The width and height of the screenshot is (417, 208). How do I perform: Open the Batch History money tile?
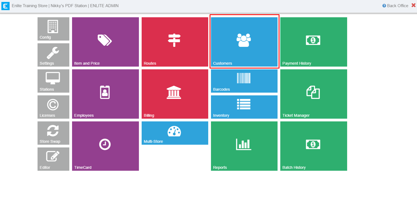(x=314, y=146)
